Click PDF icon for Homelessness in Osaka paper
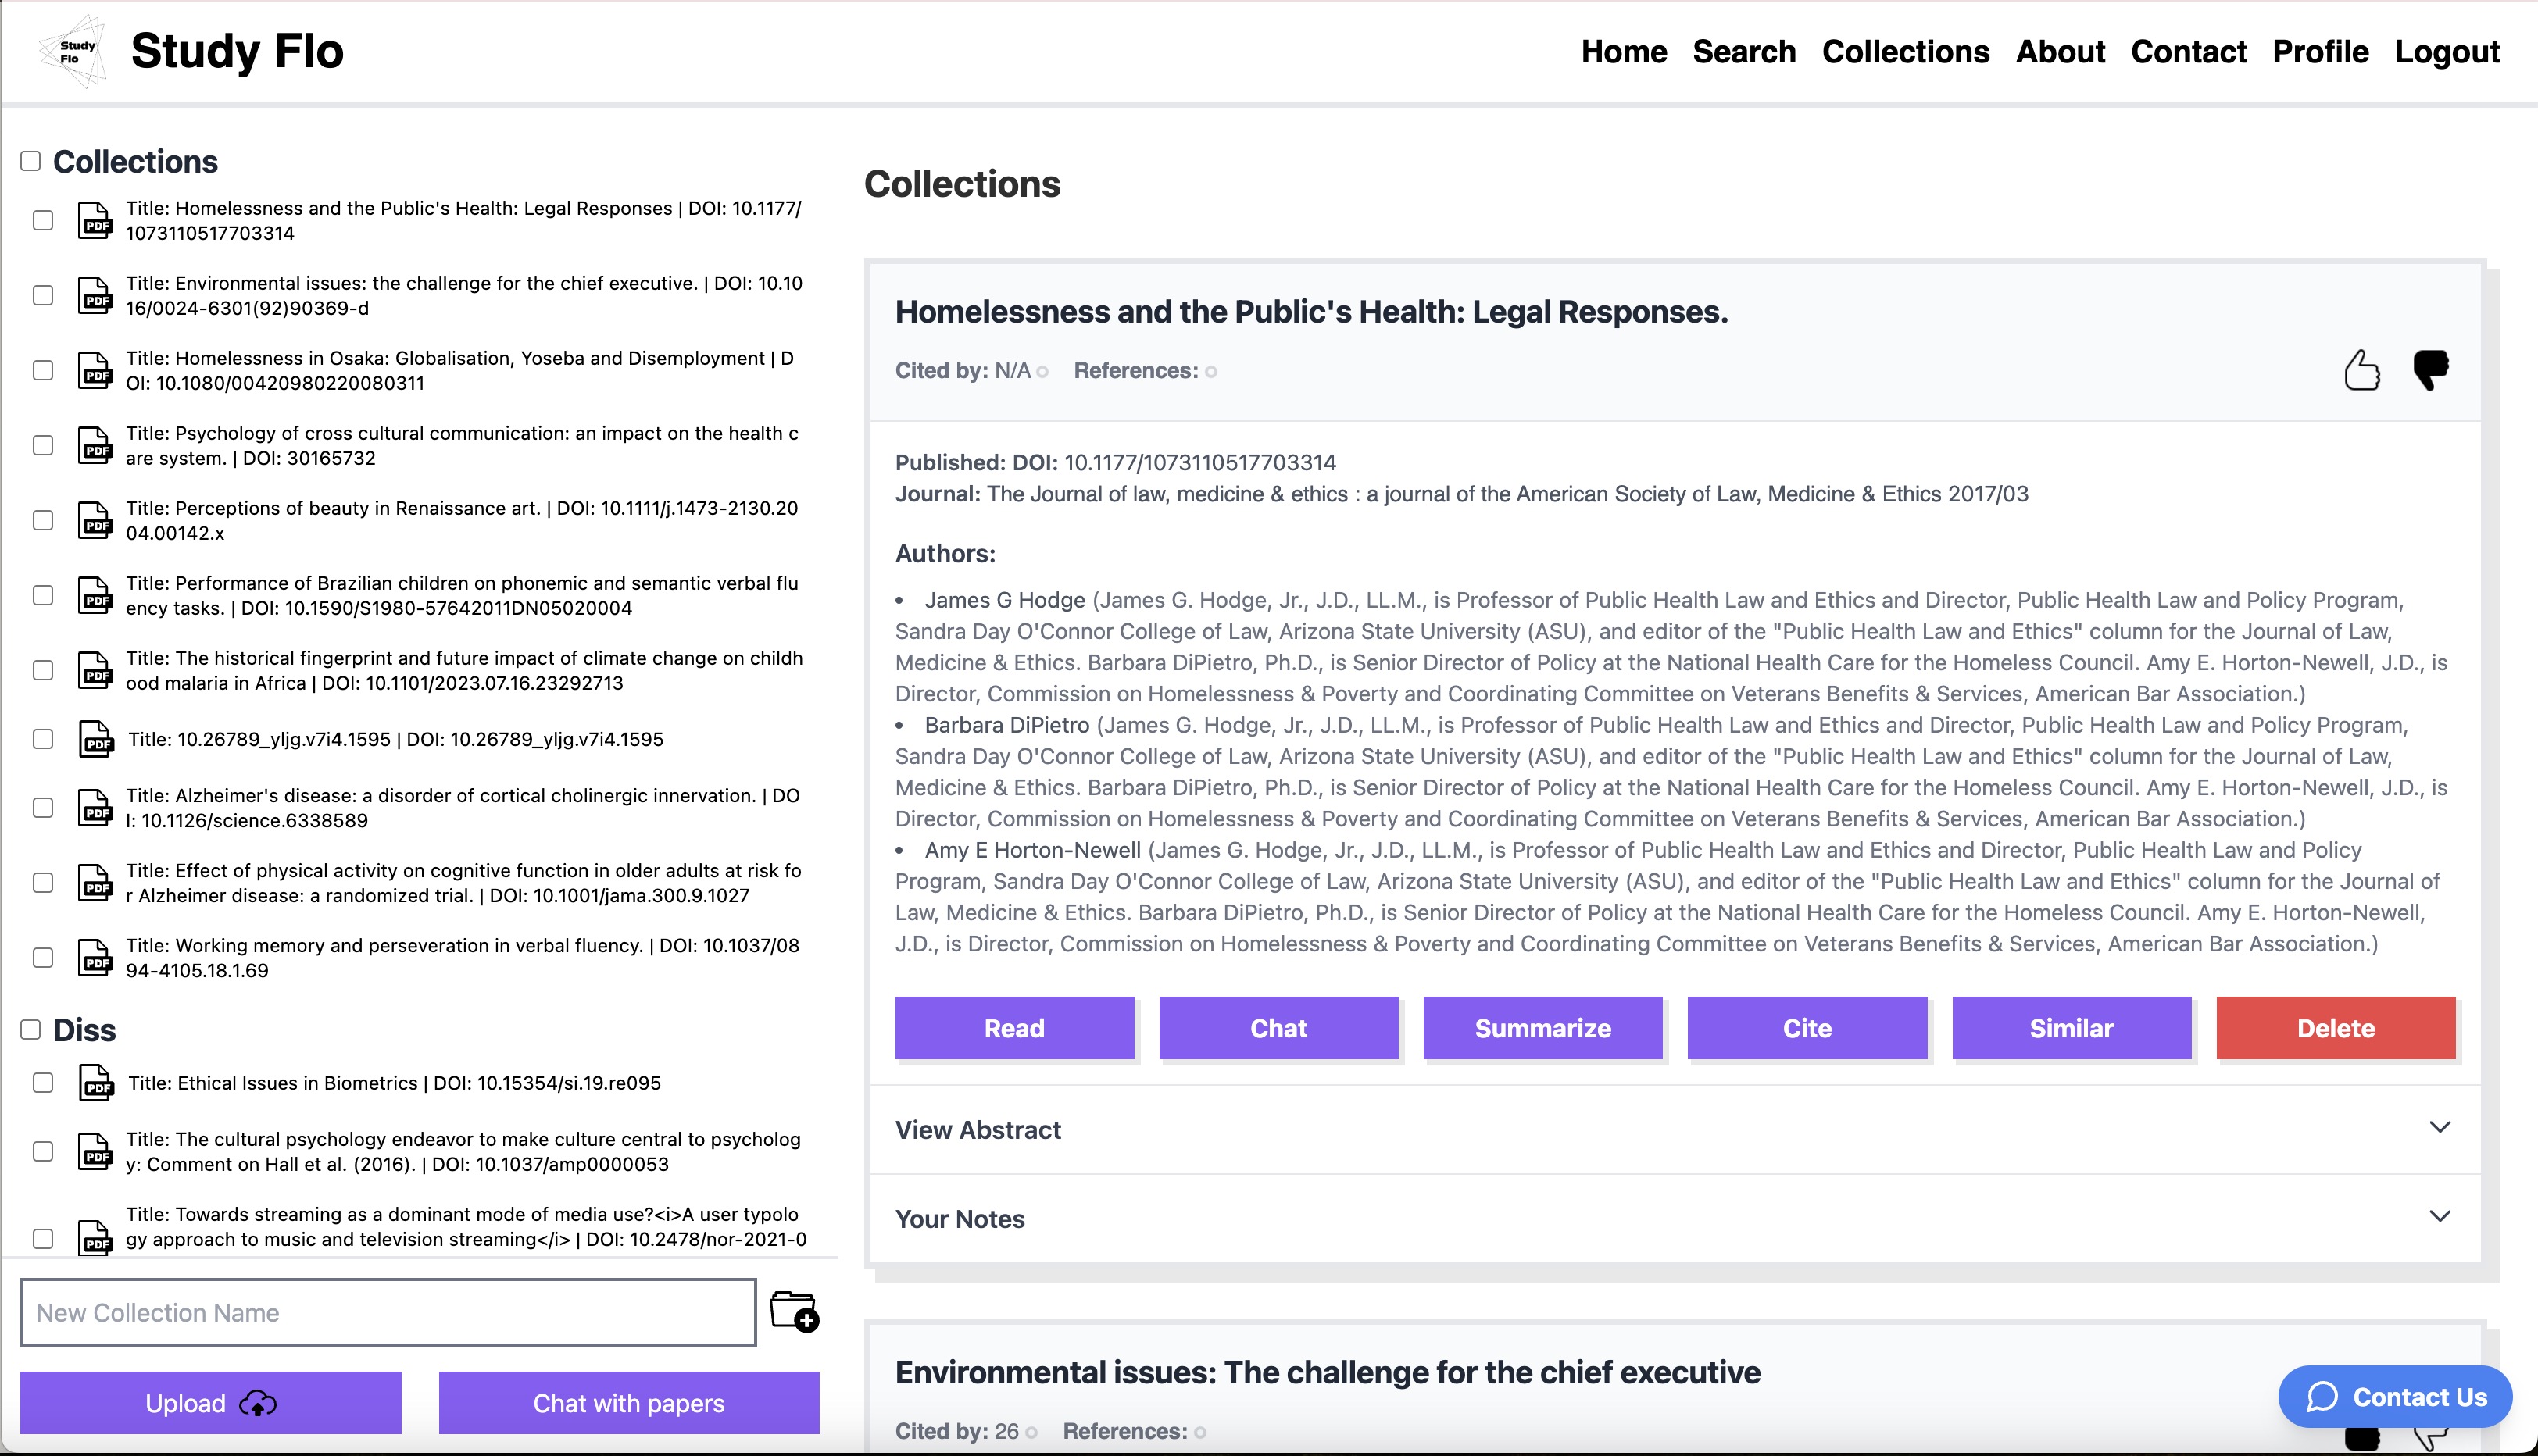The width and height of the screenshot is (2538, 1456). 96,370
